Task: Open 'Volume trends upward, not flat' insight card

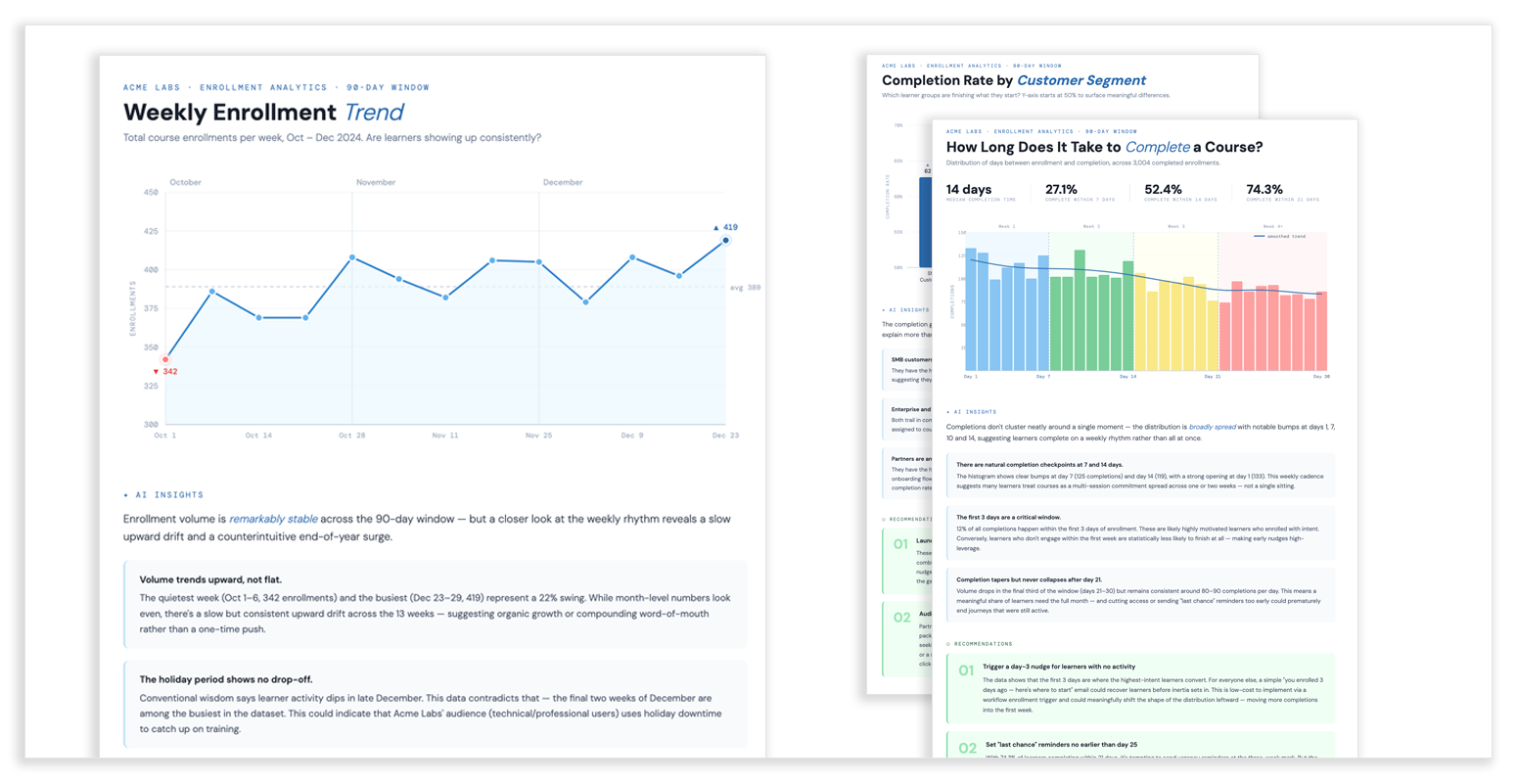Action: [x=436, y=604]
